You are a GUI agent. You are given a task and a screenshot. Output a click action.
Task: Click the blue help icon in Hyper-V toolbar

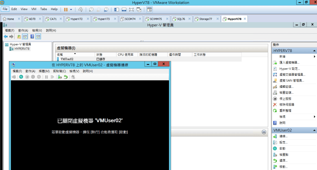[x=32, y=37]
